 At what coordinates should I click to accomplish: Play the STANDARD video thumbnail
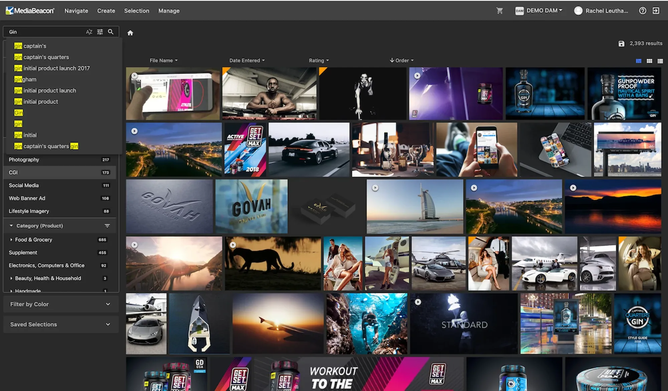[418, 302]
